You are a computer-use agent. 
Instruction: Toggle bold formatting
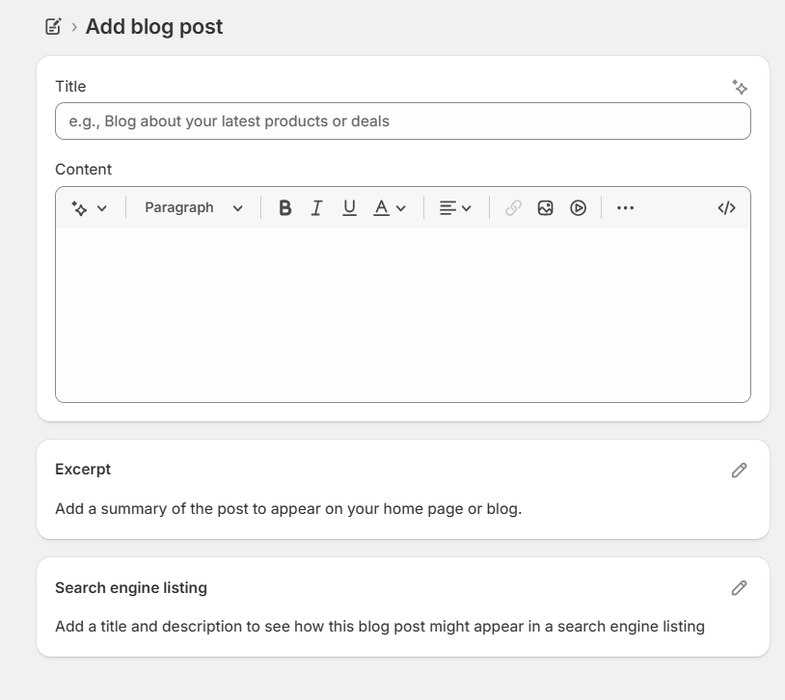(x=284, y=208)
